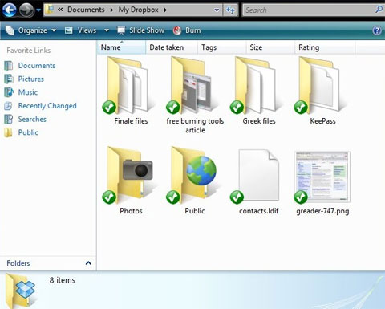This screenshot has width=385, height=309.
Task: Open Help with the question mark icon
Action: pos(377,30)
